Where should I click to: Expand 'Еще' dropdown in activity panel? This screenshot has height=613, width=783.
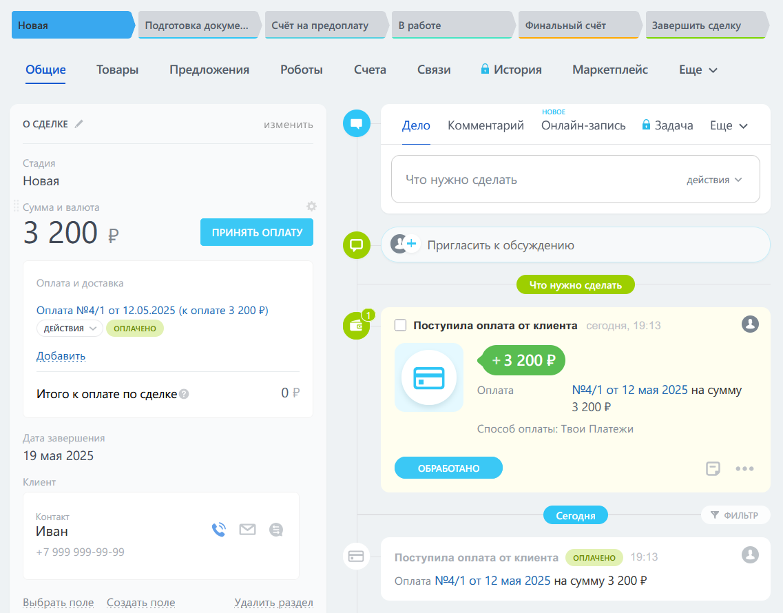point(729,125)
